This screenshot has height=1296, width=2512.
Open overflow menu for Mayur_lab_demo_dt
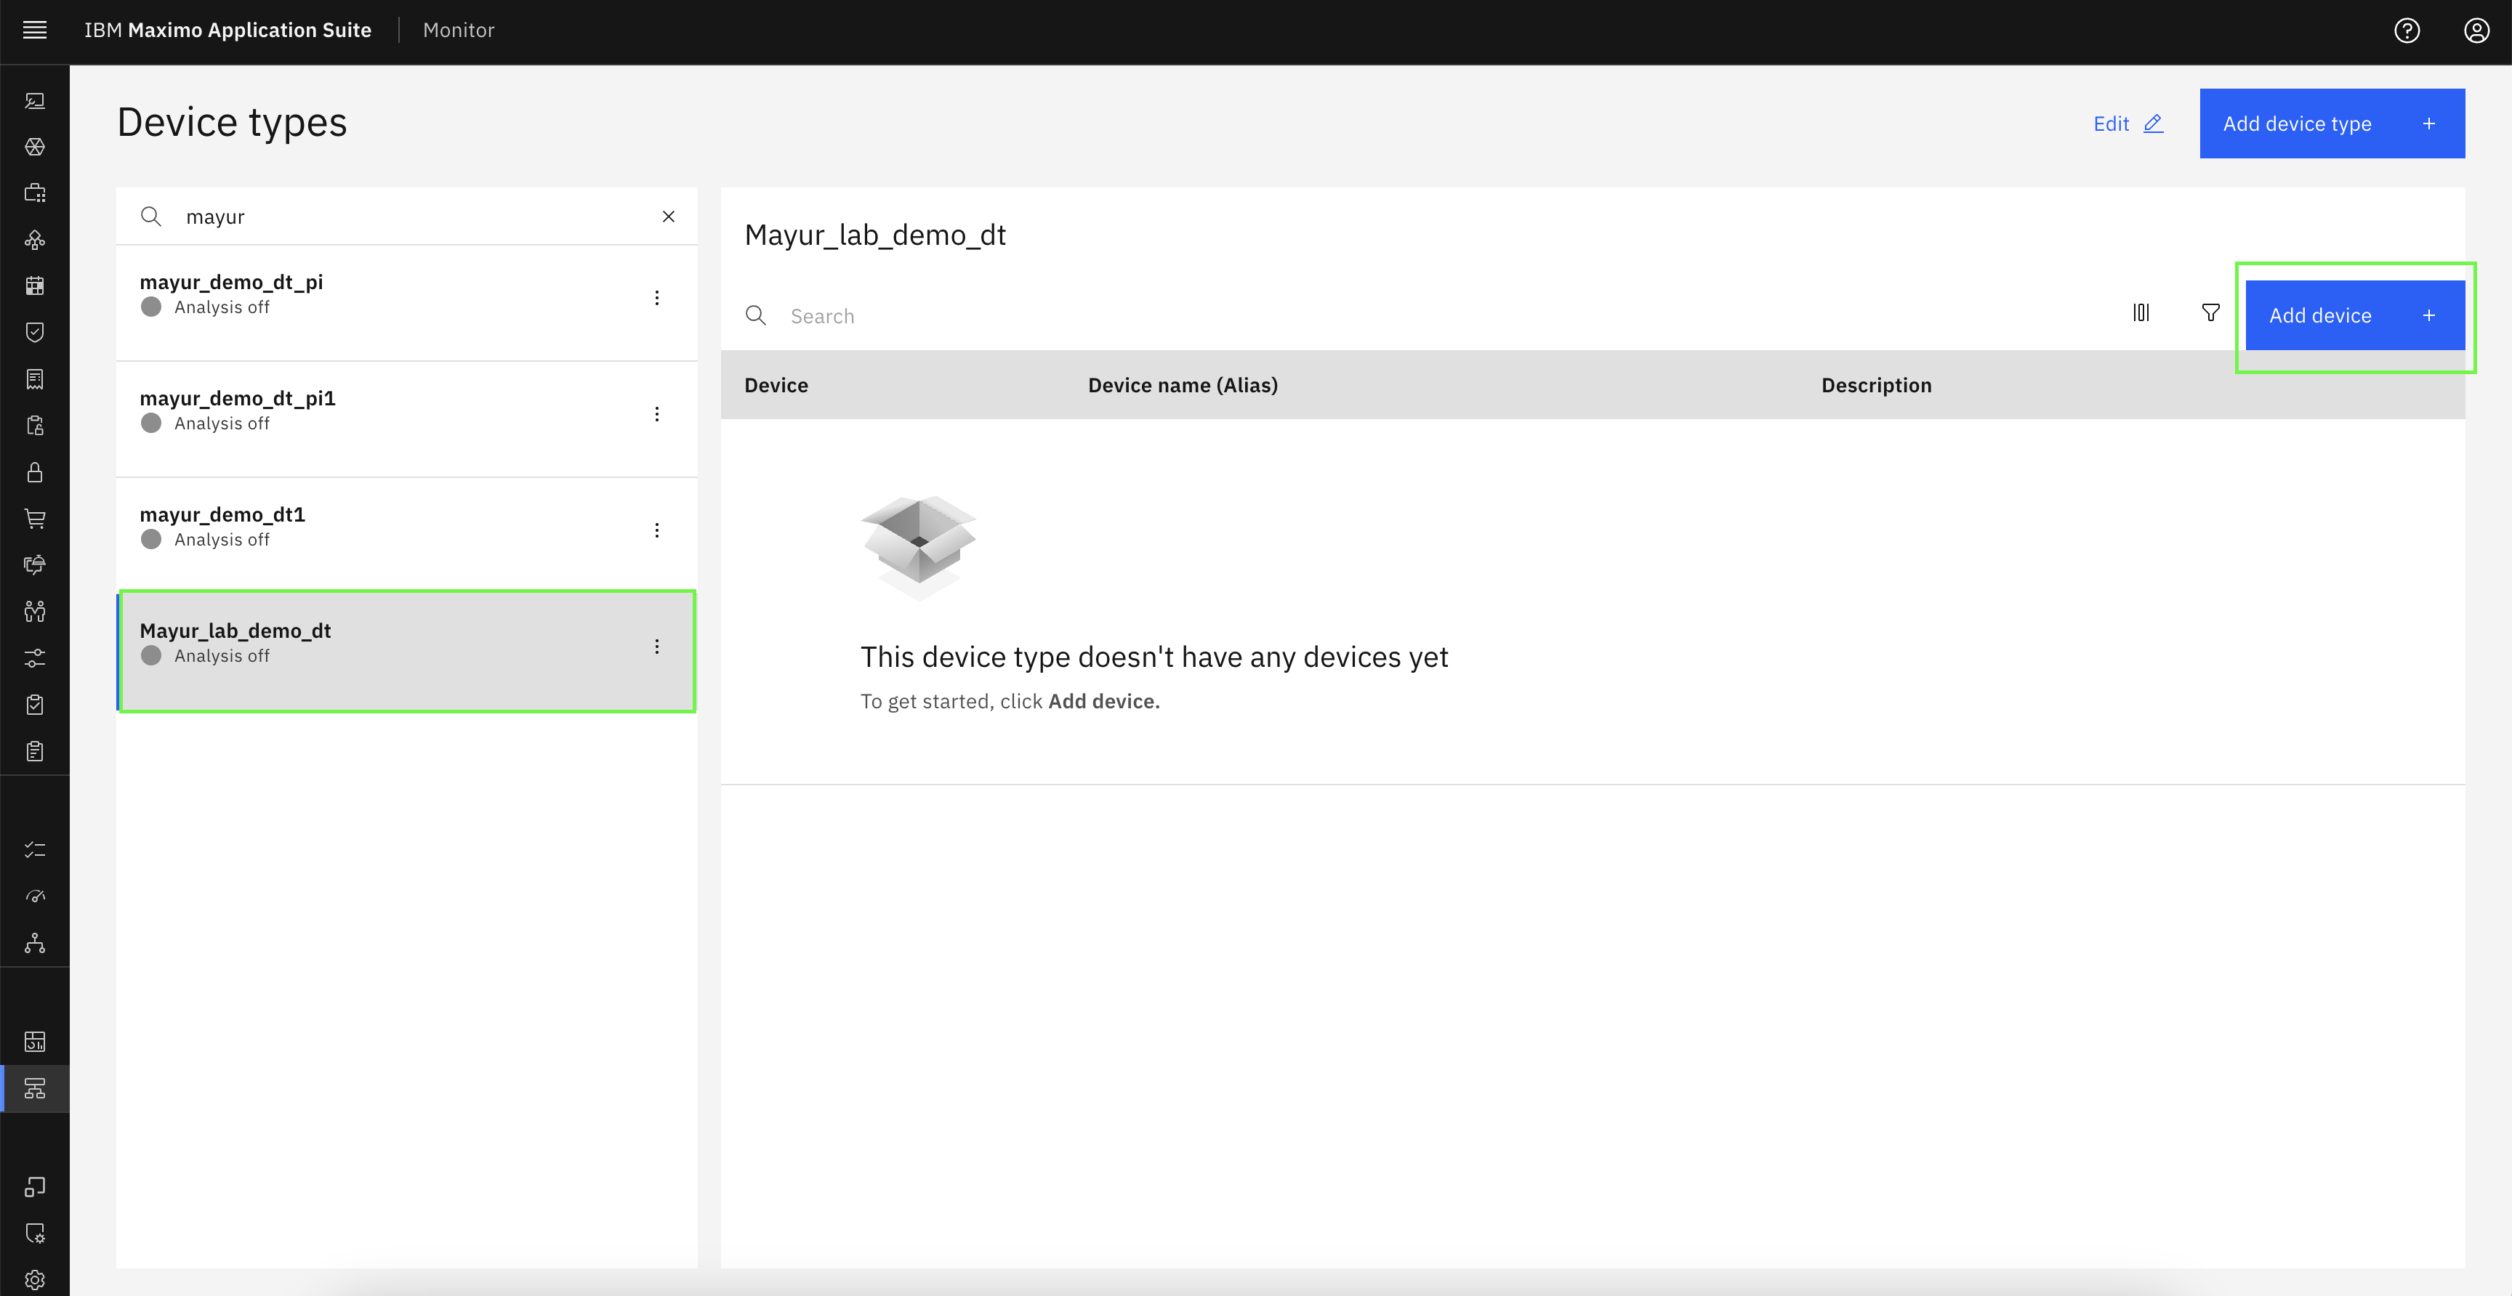click(x=657, y=646)
